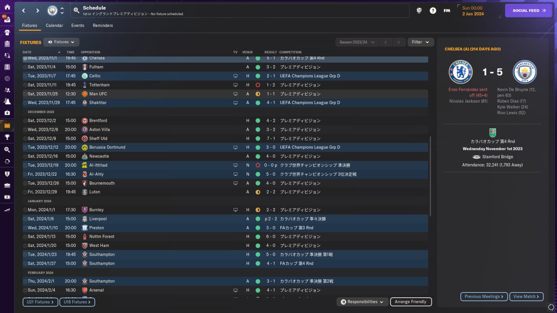Open the Squad shirt icon
The height and width of the screenshot is (313, 557).
7,32
